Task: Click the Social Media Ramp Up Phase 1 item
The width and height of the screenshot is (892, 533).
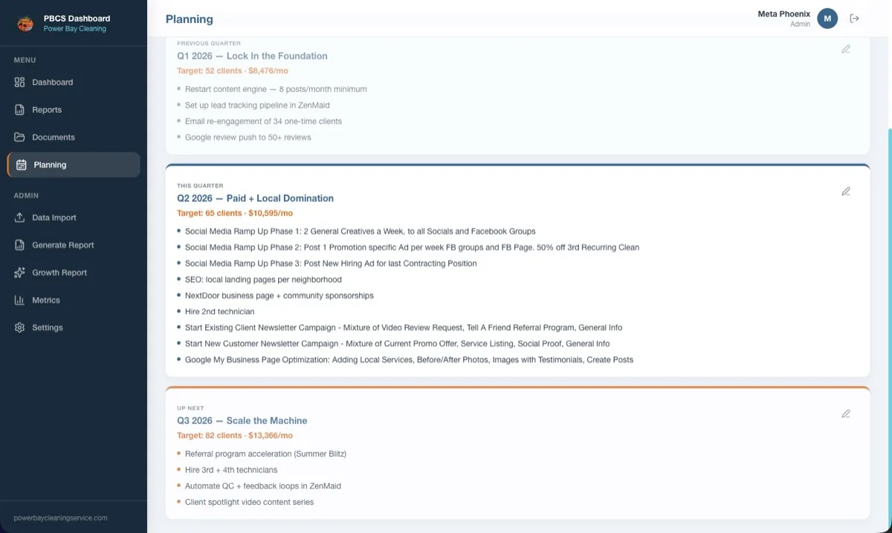Action: click(360, 231)
